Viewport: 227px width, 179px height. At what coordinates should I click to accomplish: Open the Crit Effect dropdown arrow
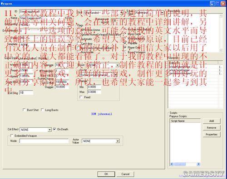coord(49,130)
